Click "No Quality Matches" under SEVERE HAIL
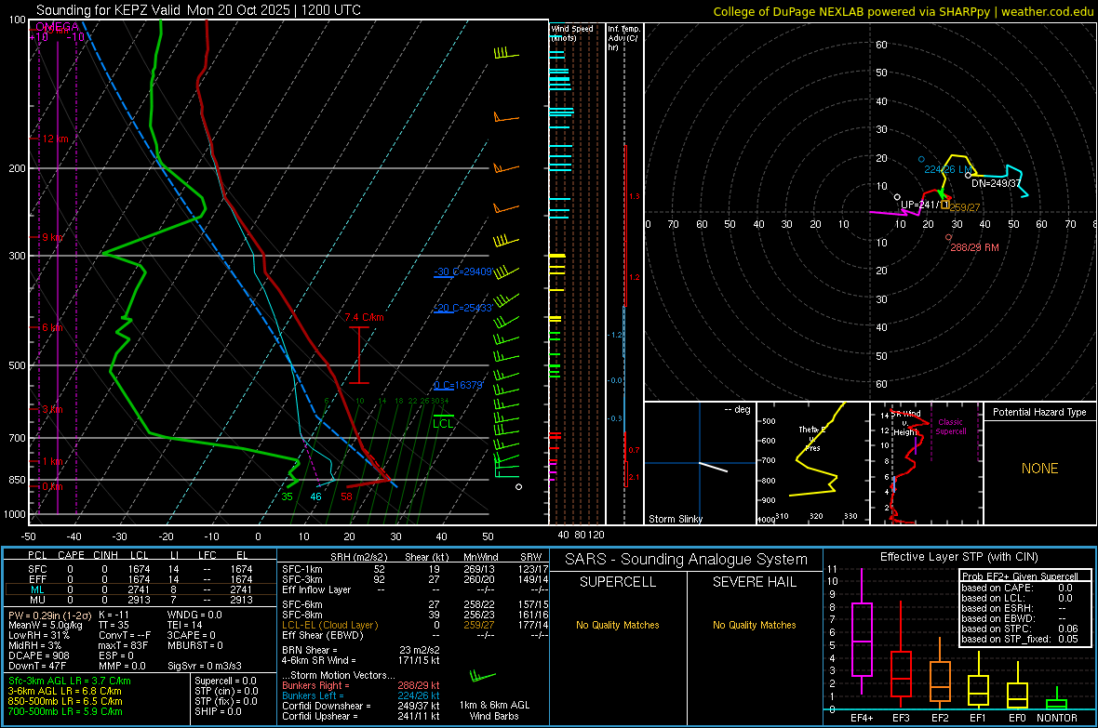The image size is (1098, 728). (754, 625)
